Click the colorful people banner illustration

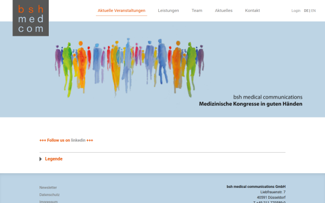click(129, 67)
